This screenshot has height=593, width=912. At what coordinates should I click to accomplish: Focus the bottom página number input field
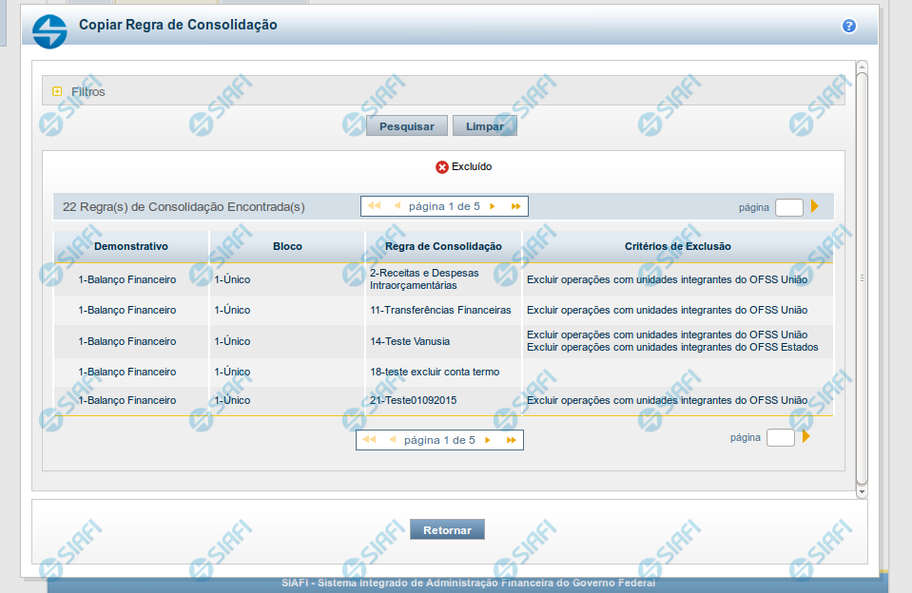pos(780,438)
